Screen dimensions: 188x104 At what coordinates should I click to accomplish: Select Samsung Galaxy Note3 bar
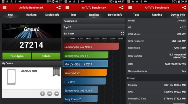pyautogui.click(x=91, y=46)
